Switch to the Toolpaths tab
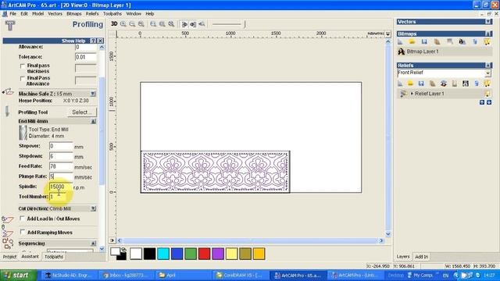The image size is (500, 281). 54,257
